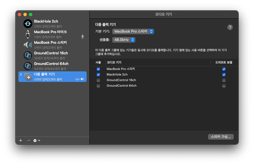254x165 pixels.
Task: Click the MacBook Pro speaker device icon
Action: click(28, 45)
